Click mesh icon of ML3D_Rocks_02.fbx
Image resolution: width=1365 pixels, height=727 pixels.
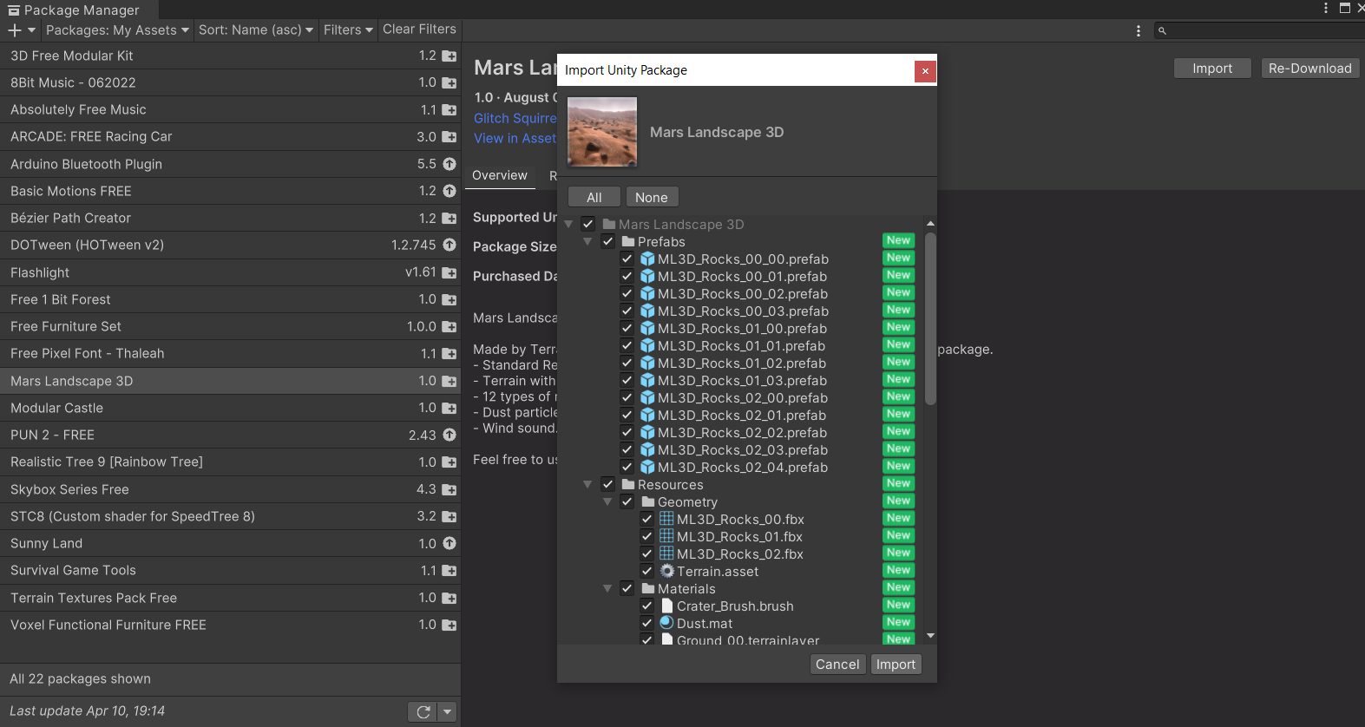point(666,553)
